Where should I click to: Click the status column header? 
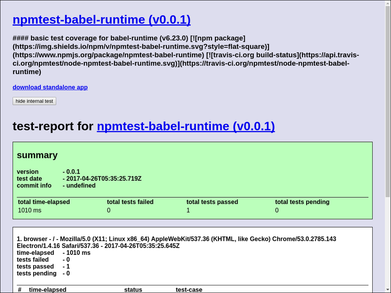click(133, 290)
